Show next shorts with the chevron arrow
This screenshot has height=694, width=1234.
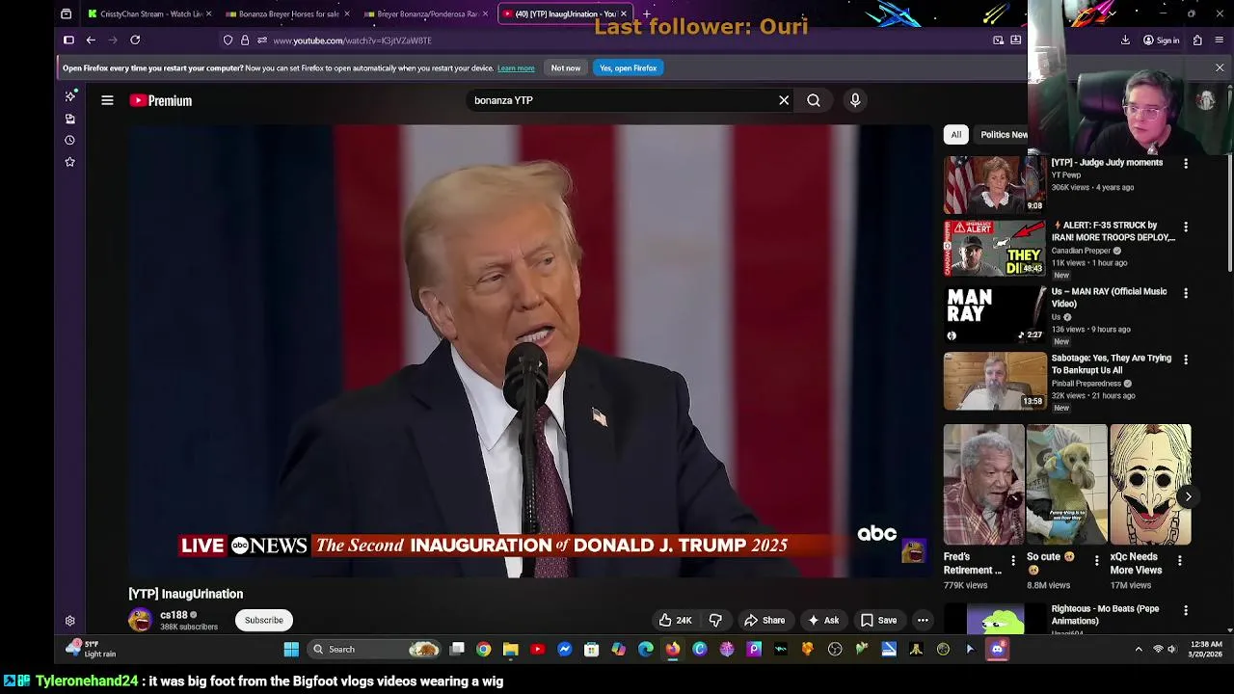pyautogui.click(x=1188, y=496)
